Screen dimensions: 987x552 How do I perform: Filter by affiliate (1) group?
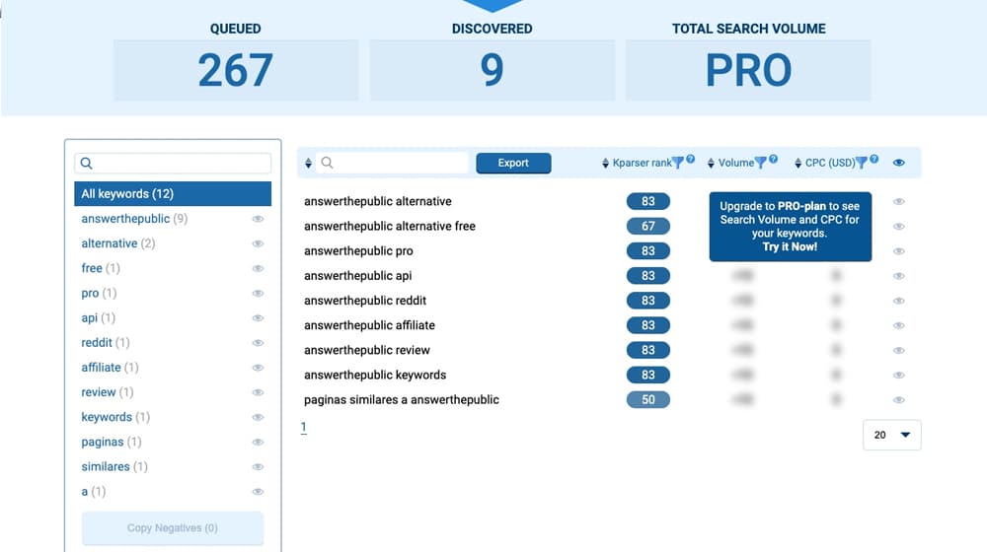coord(110,367)
